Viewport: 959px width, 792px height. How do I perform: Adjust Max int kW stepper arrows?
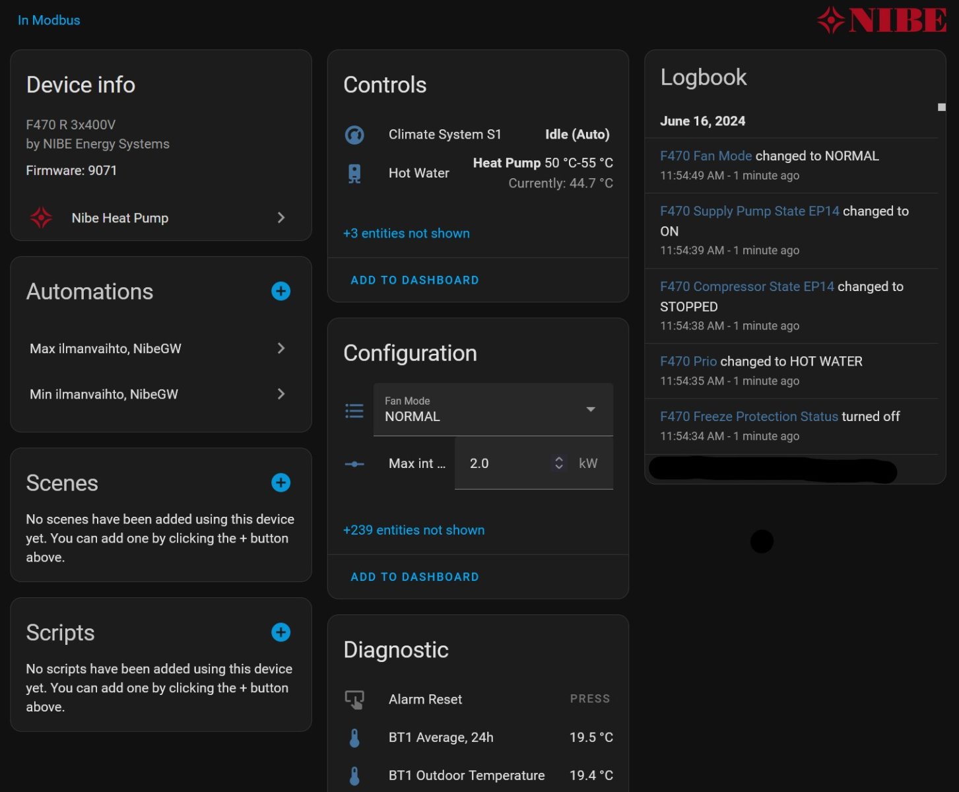tap(559, 463)
